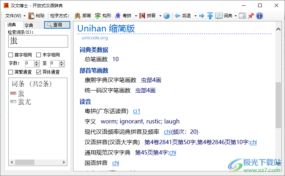This screenshot has width=285, height=176.
Task: Expand dropdown arrow next to 拼音
Action: click(160, 16)
